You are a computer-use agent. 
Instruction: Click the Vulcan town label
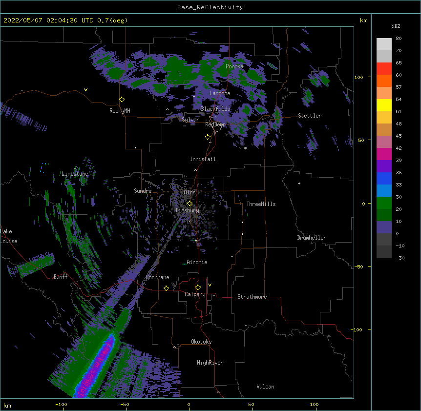coord(265,387)
